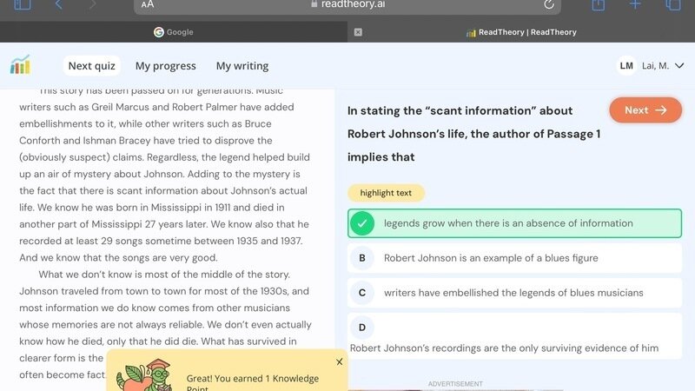Screen dimensions: 695x391
Task: Click the yellow highlight text button
Action: click(386, 193)
